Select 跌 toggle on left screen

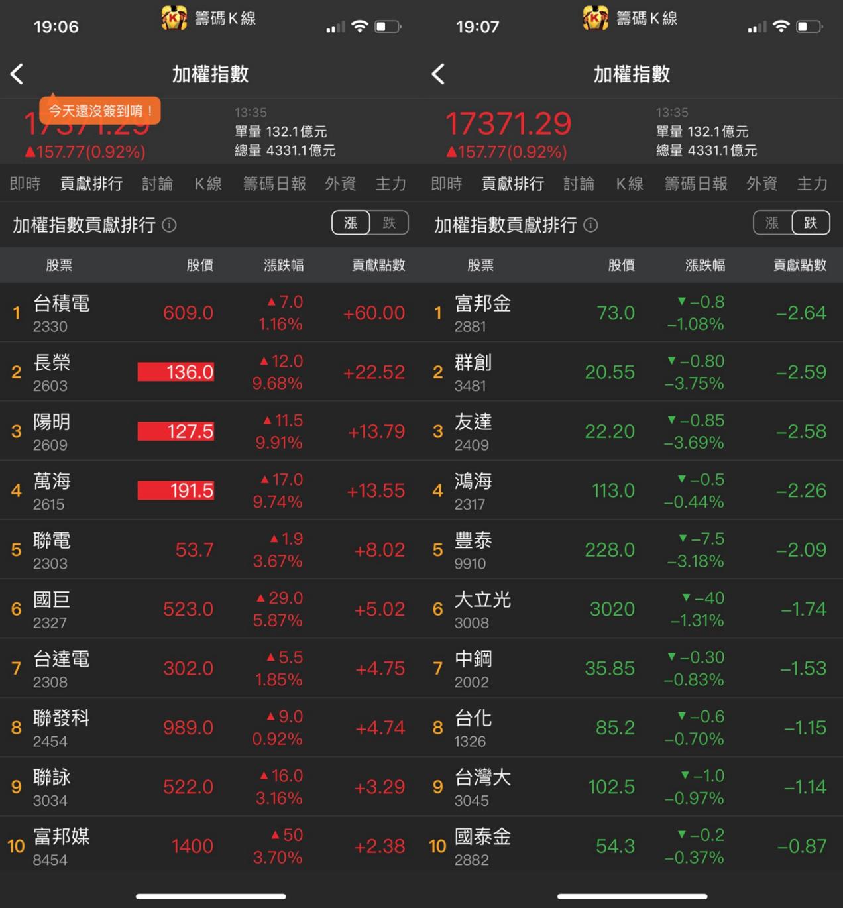(x=389, y=223)
